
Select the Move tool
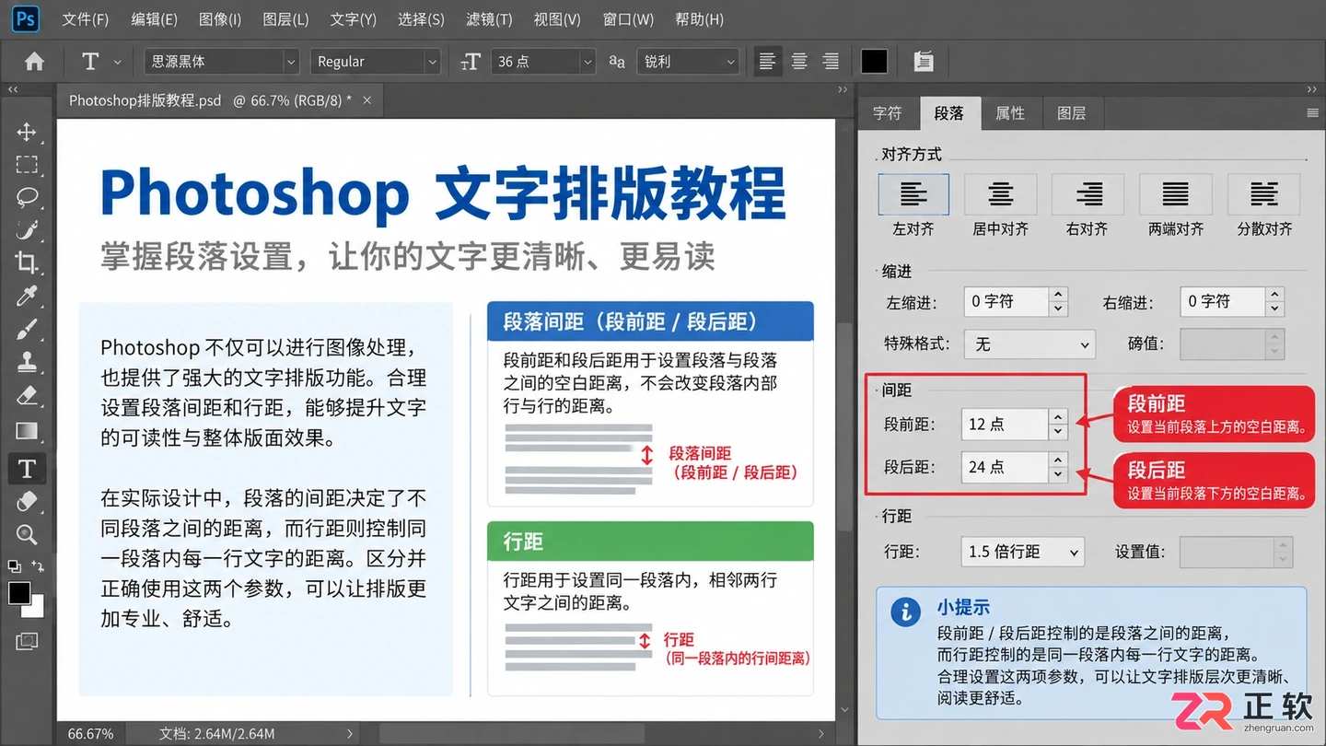[x=27, y=132]
